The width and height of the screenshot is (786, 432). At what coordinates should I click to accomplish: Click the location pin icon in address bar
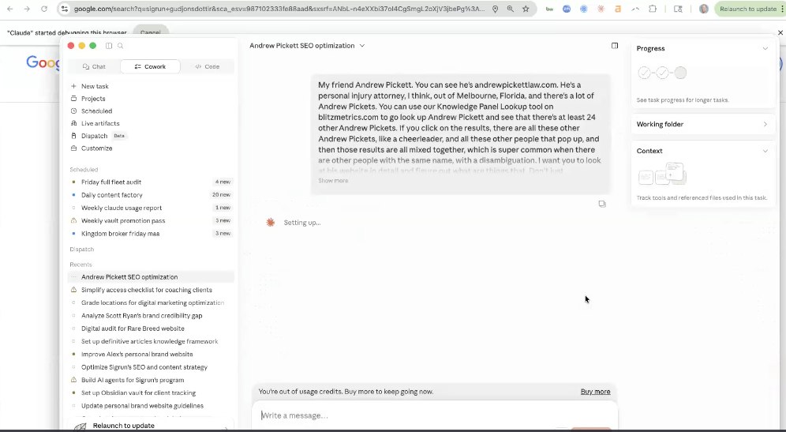point(496,9)
